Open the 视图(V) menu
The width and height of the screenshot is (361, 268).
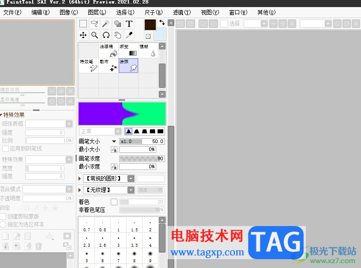point(210,12)
